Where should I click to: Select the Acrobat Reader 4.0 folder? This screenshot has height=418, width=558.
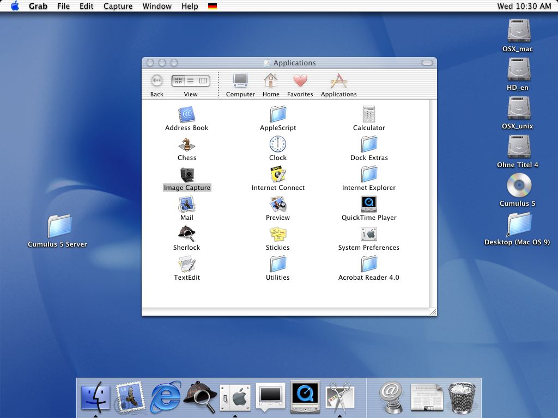[x=369, y=265]
